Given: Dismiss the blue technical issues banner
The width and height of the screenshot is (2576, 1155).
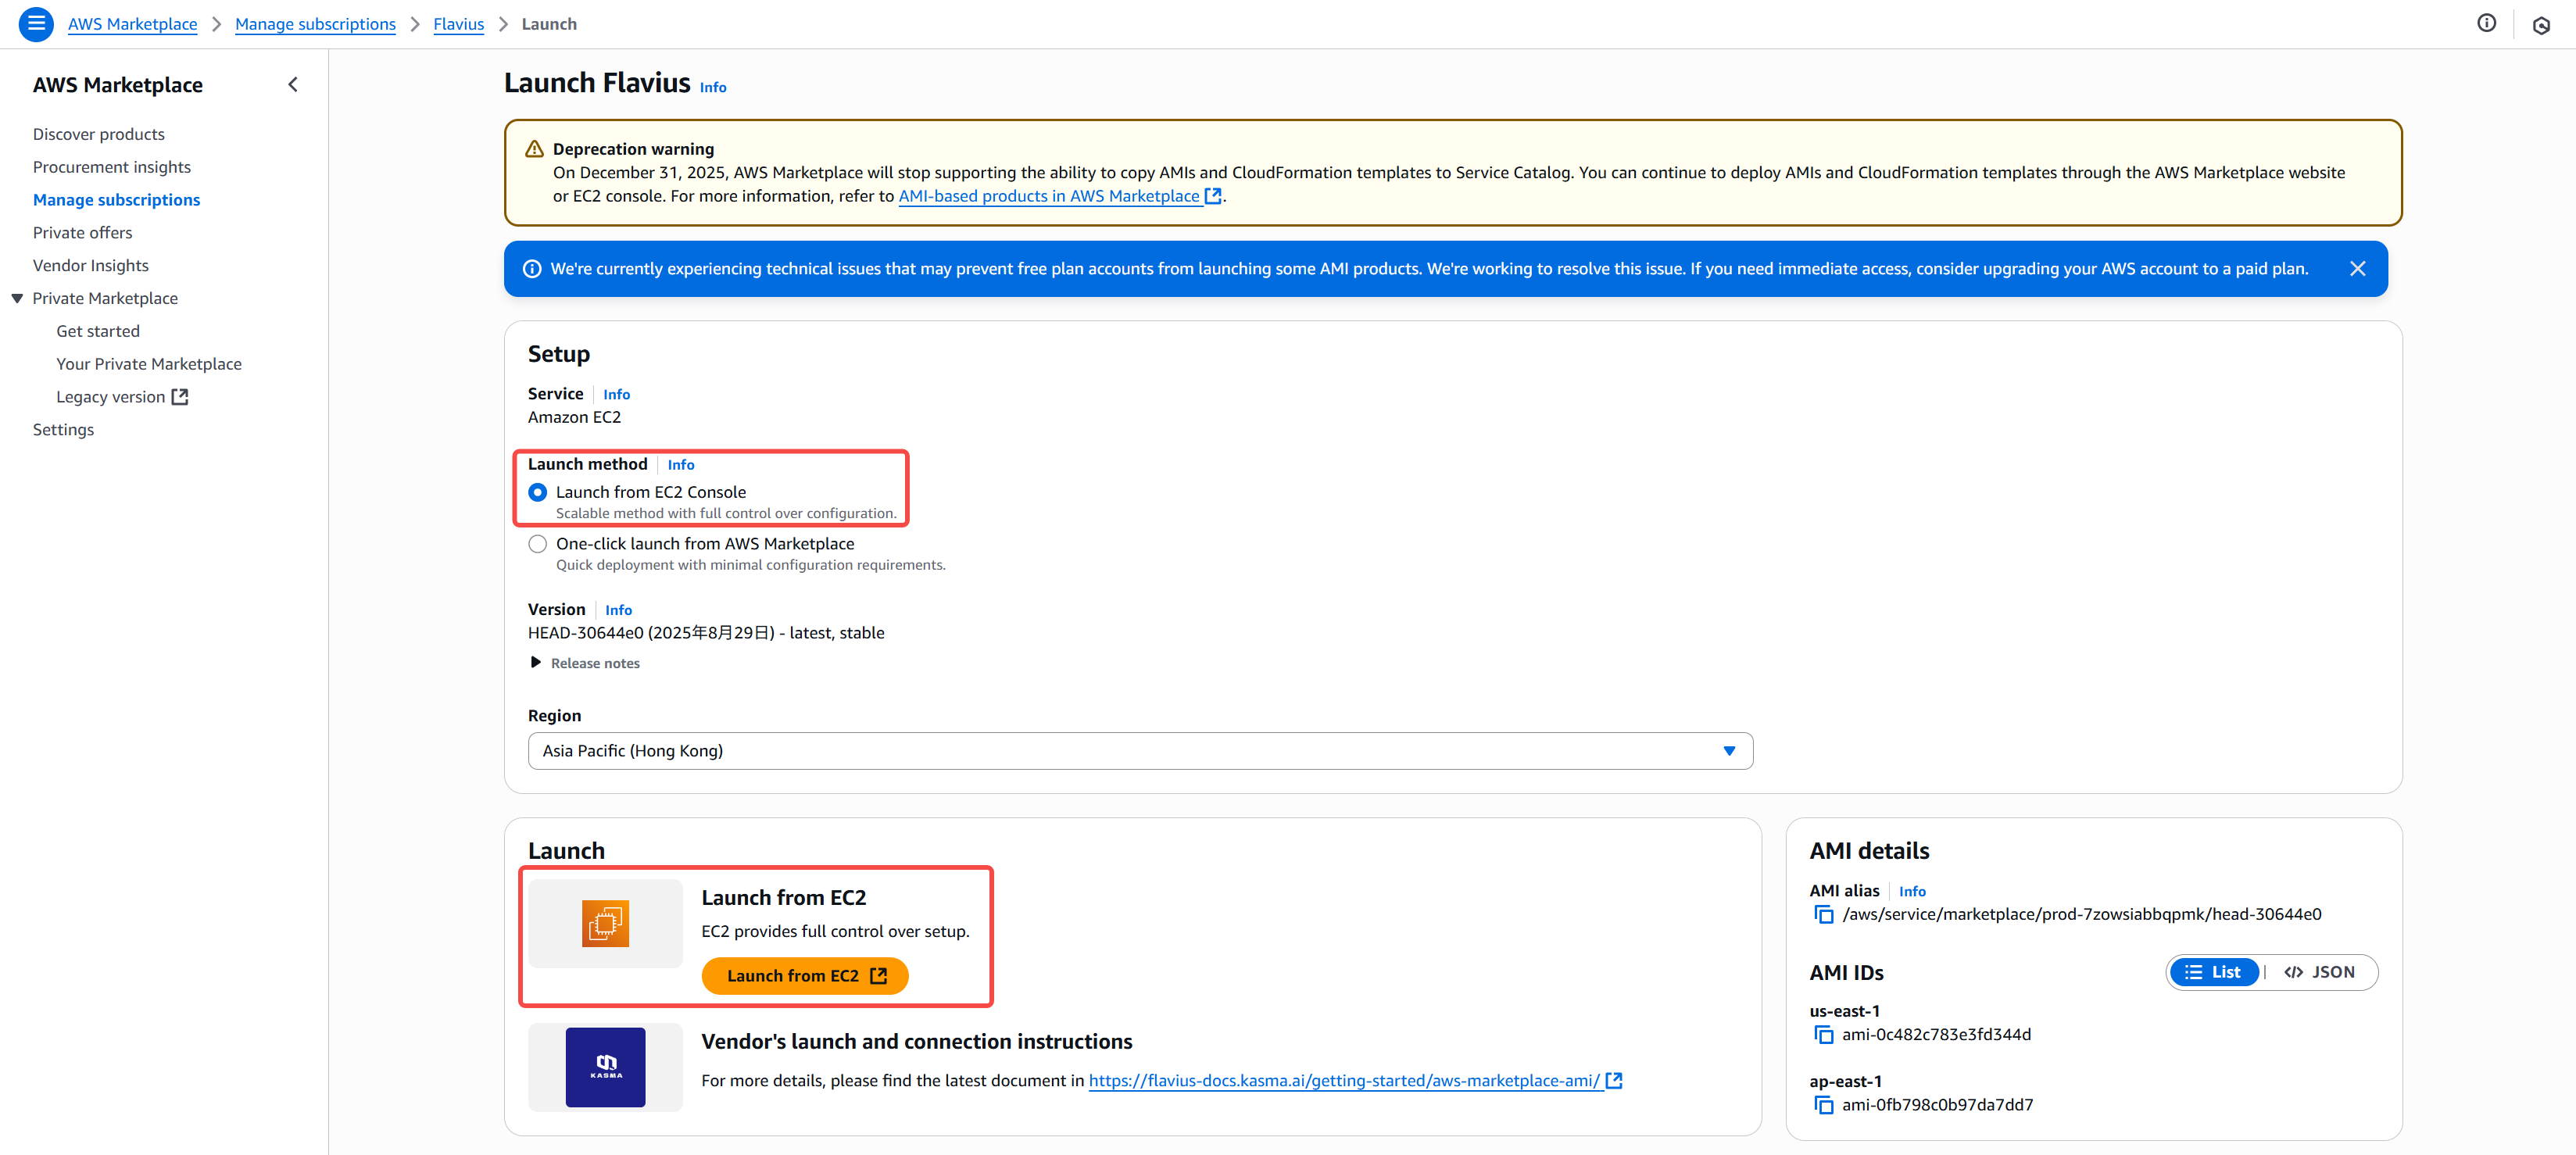Looking at the screenshot, I should pos(2357,269).
